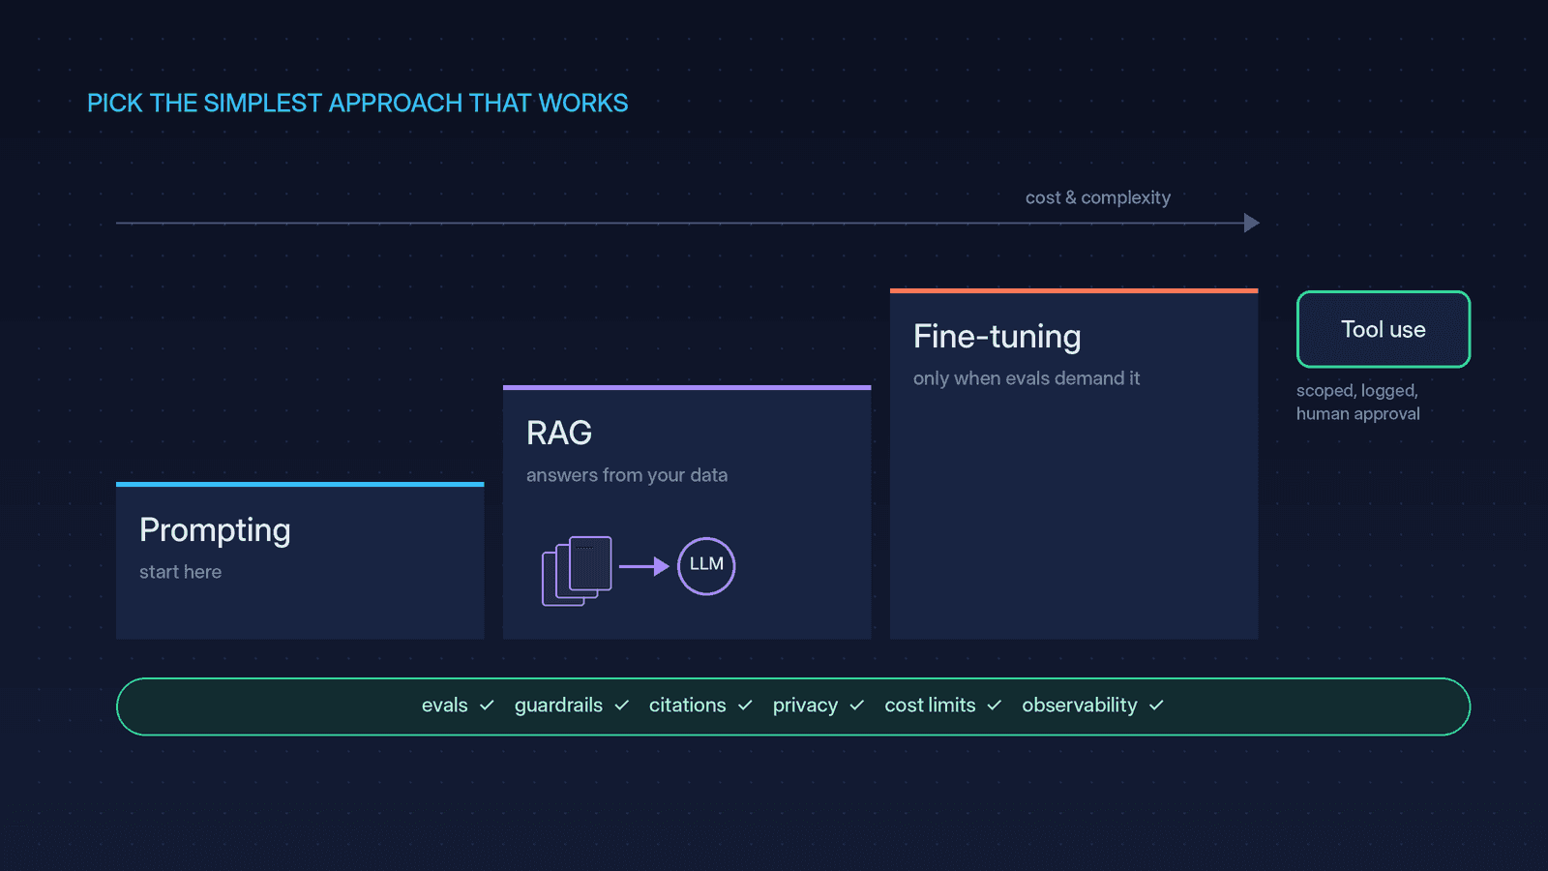Click the checkmark next to privacy
Image resolution: width=1548 pixels, height=871 pixels.
point(856,706)
